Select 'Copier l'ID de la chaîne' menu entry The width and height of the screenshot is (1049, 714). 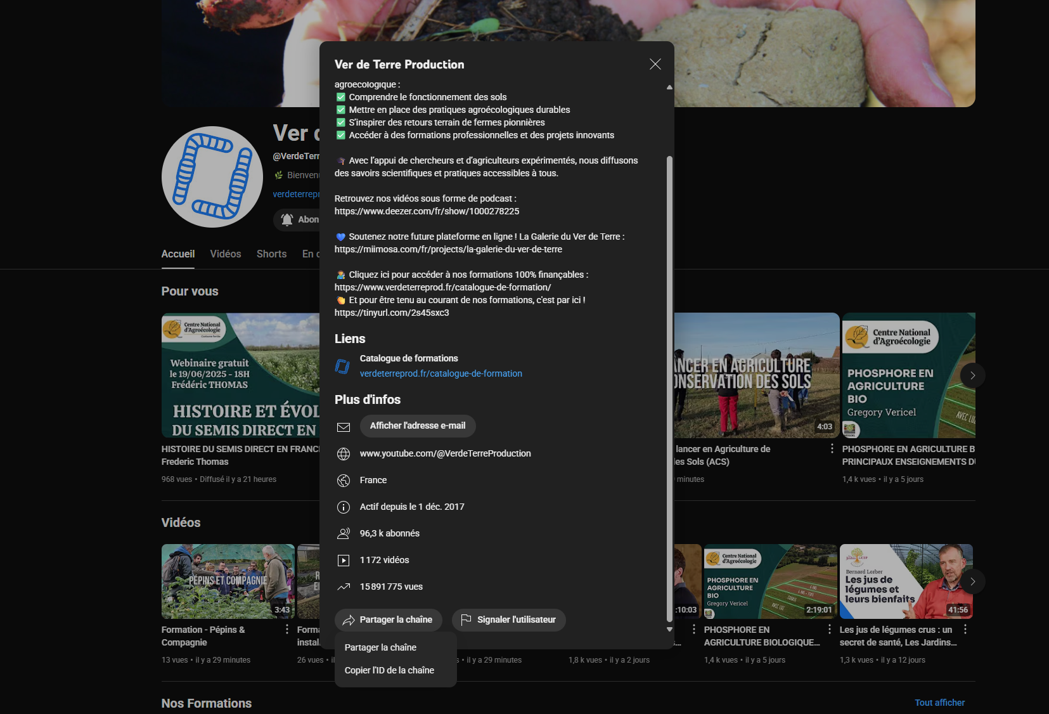[x=389, y=670]
